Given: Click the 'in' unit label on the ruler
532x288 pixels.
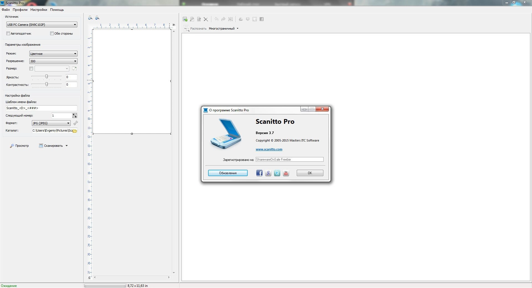Looking at the screenshot, I should pyautogui.click(x=174, y=25).
